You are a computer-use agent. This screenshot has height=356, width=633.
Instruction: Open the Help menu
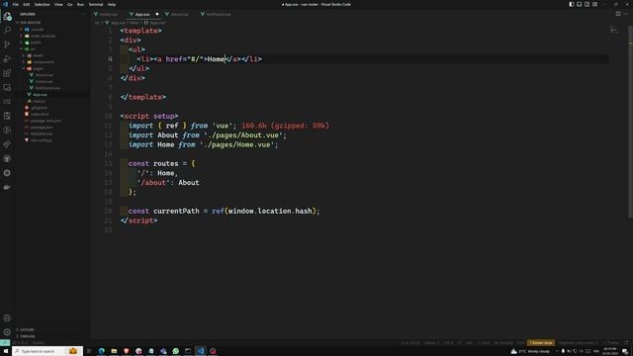112,4
